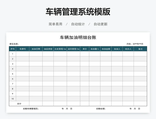The height and width of the screenshot is (119, 156).
Task: Click the 油品类型 cell in row 3
Action: pos(48,64)
